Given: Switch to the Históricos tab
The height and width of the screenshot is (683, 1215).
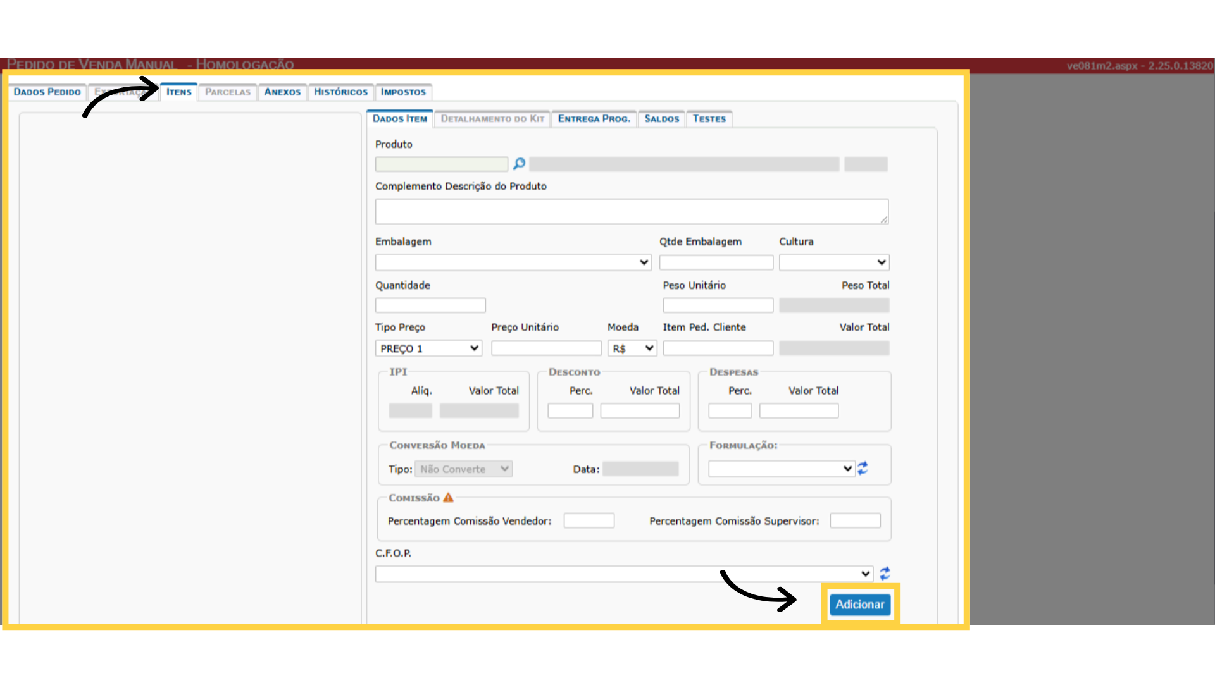Looking at the screenshot, I should 341,92.
